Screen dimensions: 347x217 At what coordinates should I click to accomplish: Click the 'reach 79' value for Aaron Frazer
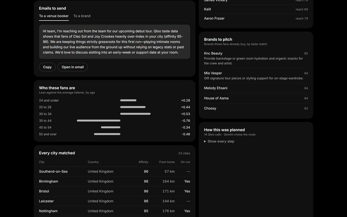pyautogui.click(x=302, y=19)
